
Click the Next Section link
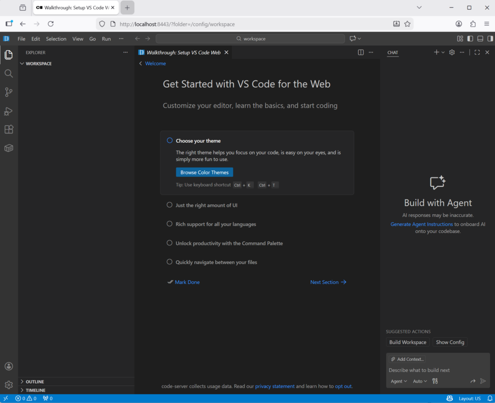coord(328,282)
